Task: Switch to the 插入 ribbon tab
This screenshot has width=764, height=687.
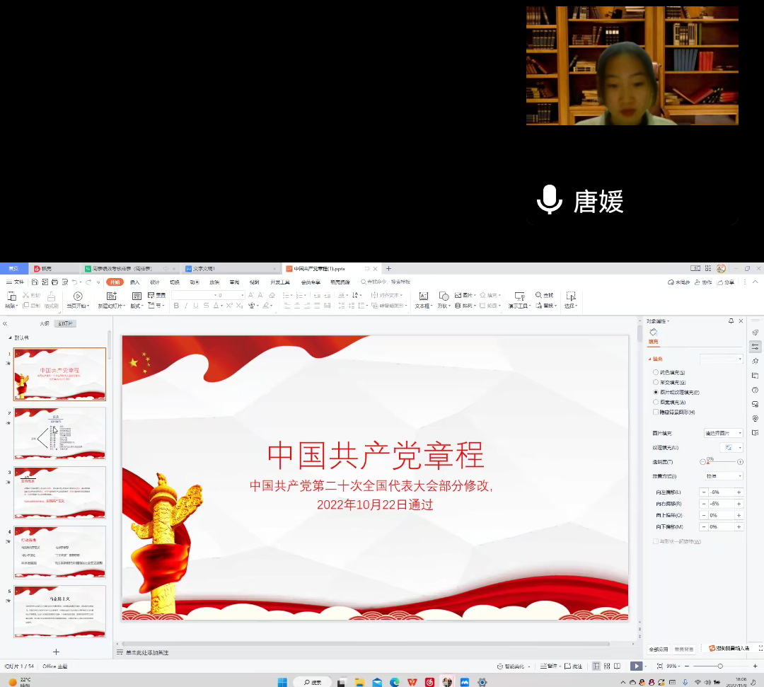Action: [x=134, y=282]
